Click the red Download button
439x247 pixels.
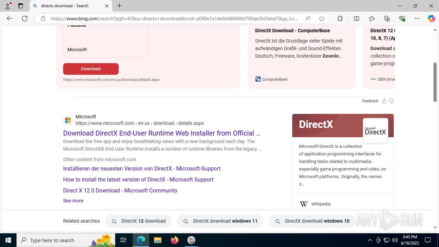(x=91, y=69)
